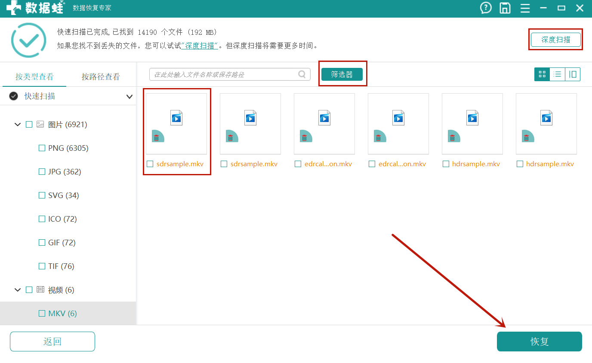Check the 视频 (6) checkbox

tap(29, 290)
